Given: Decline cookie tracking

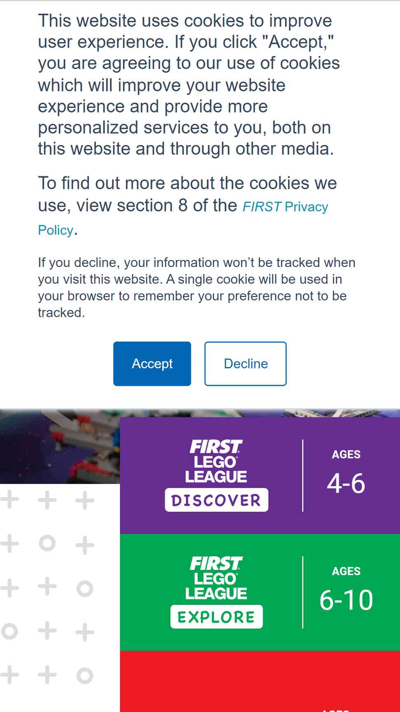Looking at the screenshot, I should point(245,363).
